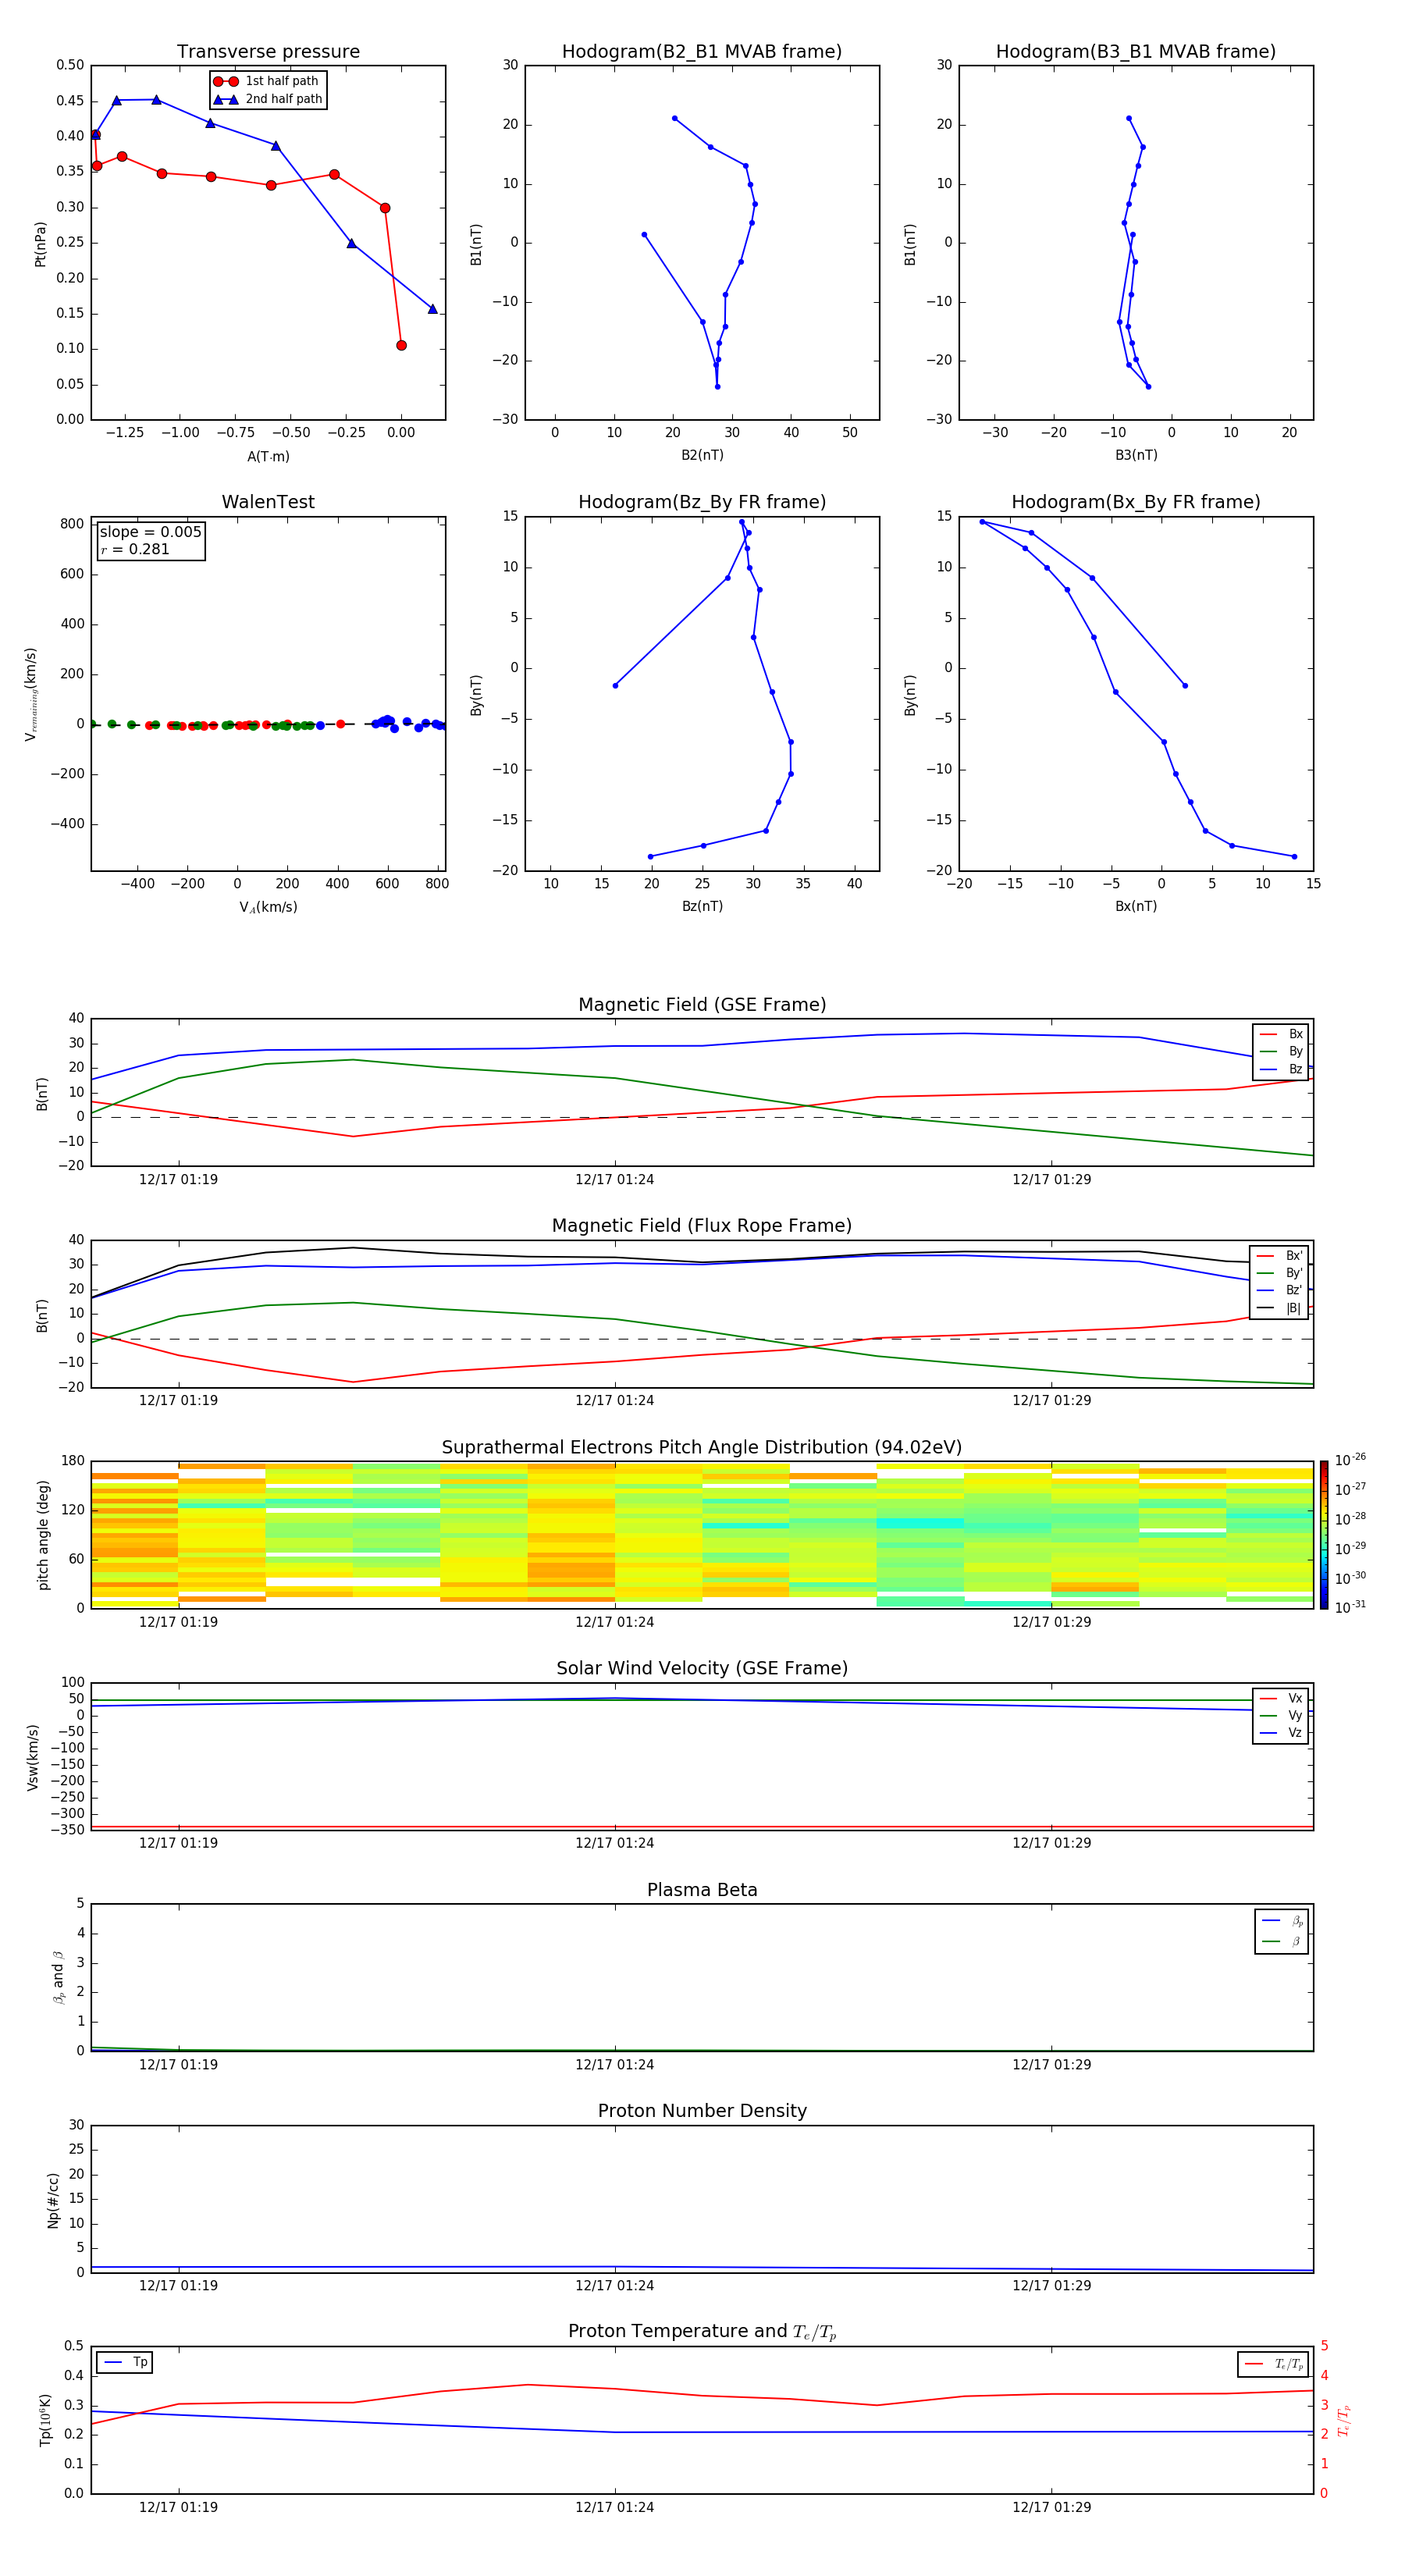
Task: Click the red 'Te/Tp' right axis label
Action: tap(1344, 2420)
